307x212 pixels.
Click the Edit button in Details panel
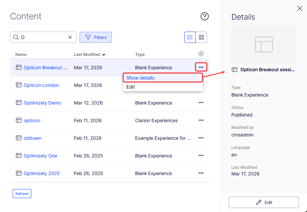(264, 202)
